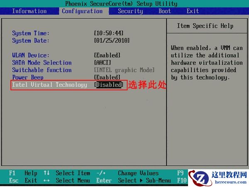Viewport: 249px width, 187px height.
Task: Click the Item Specific Help heading
Action: pos(205,26)
